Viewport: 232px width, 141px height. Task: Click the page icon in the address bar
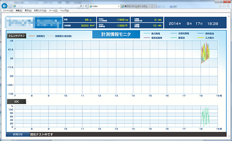[14, 6]
